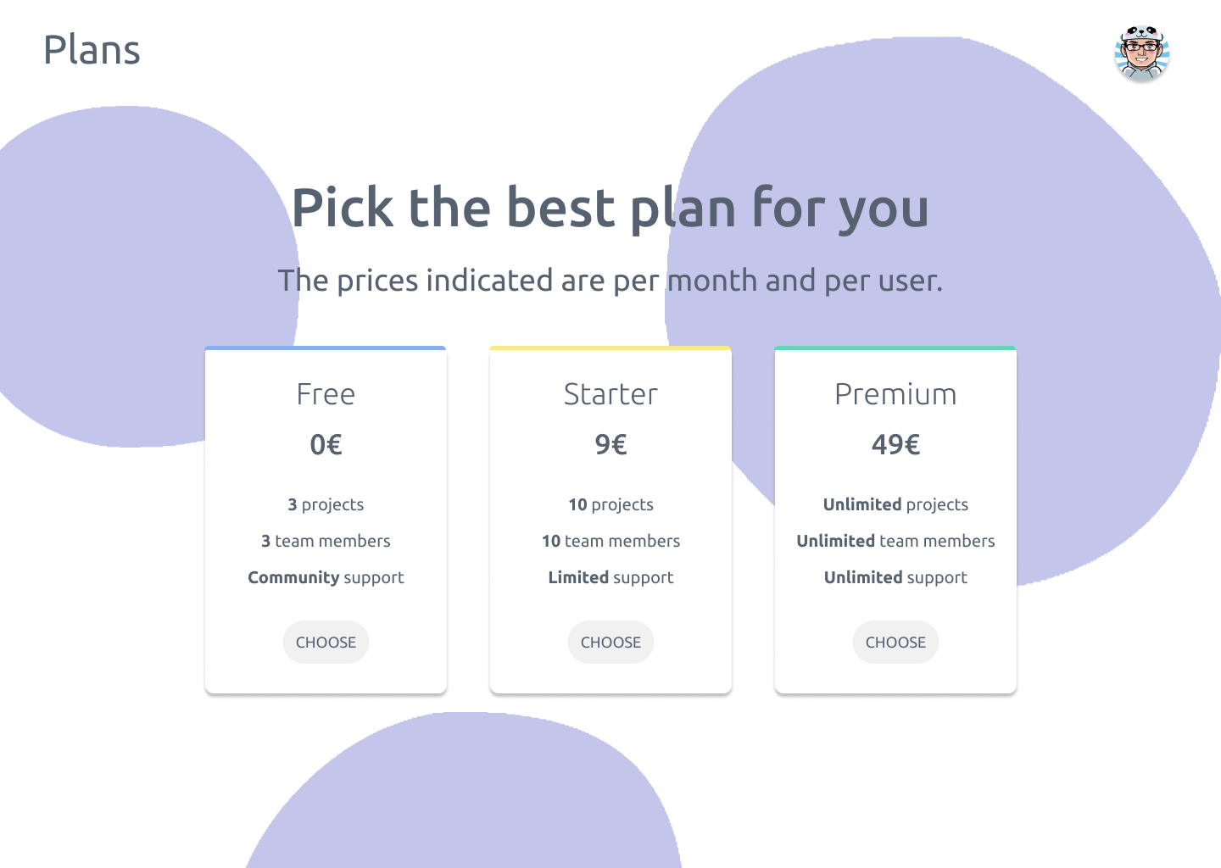The height and width of the screenshot is (868, 1221).
Task: Select the Premium plan card heading
Action: [895, 394]
